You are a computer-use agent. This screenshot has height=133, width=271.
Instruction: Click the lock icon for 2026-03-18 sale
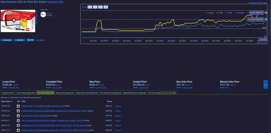[18, 125]
